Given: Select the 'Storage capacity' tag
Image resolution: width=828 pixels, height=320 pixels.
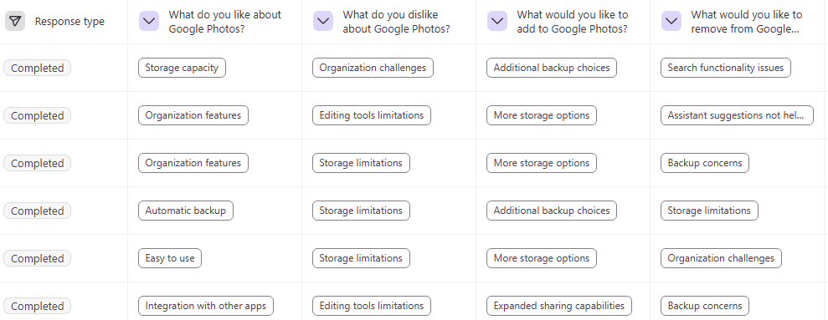Looking at the screenshot, I should click(x=182, y=68).
